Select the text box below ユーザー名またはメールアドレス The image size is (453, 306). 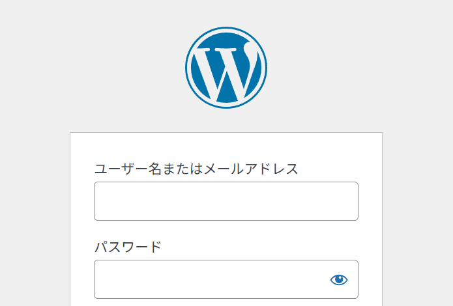coord(226,201)
